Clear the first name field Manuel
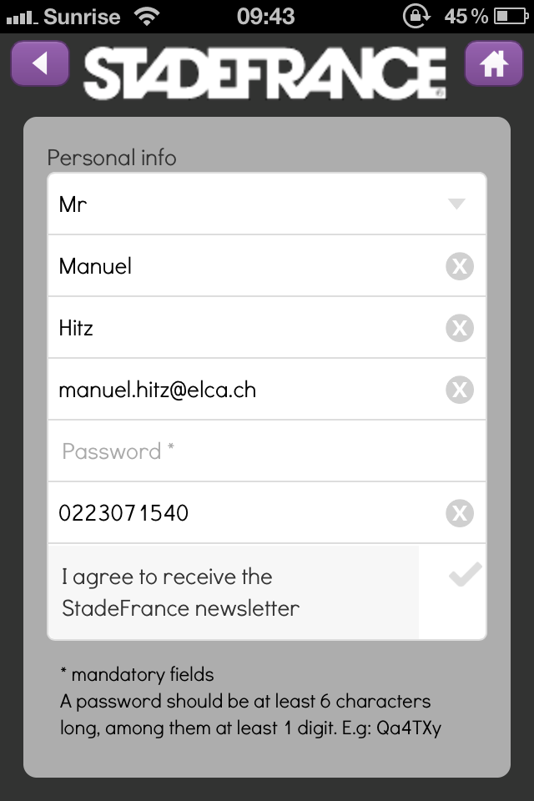Image resolution: width=534 pixels, height=801 pixels. [460, 266]
